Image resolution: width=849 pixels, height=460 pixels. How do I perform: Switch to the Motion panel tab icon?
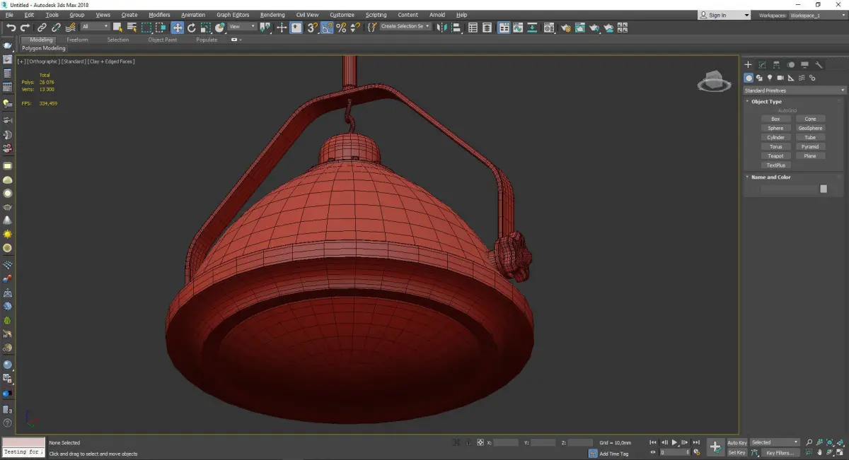[791, 65]
